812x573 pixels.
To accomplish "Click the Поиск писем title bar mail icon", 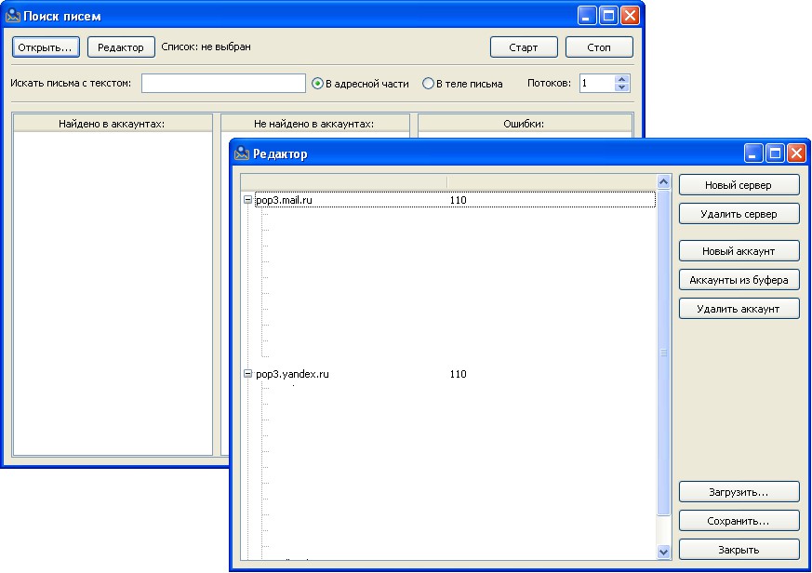I will tap(13, 16).
